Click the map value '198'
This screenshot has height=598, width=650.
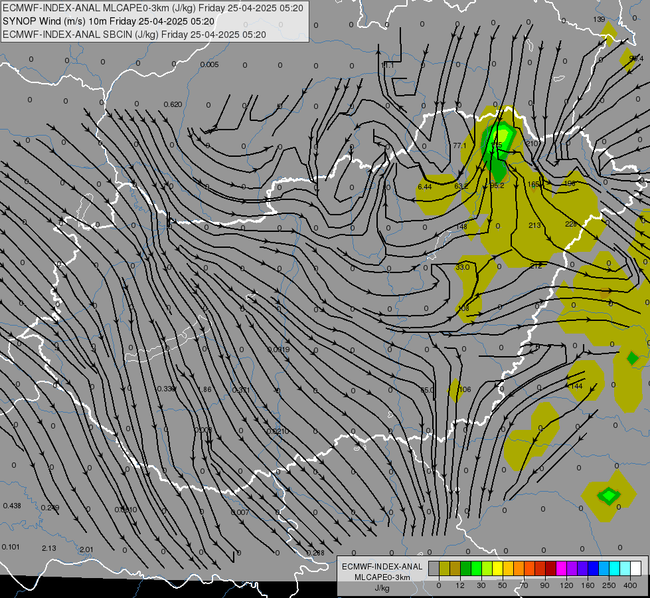pyautogui.click(x=570, y=183)
